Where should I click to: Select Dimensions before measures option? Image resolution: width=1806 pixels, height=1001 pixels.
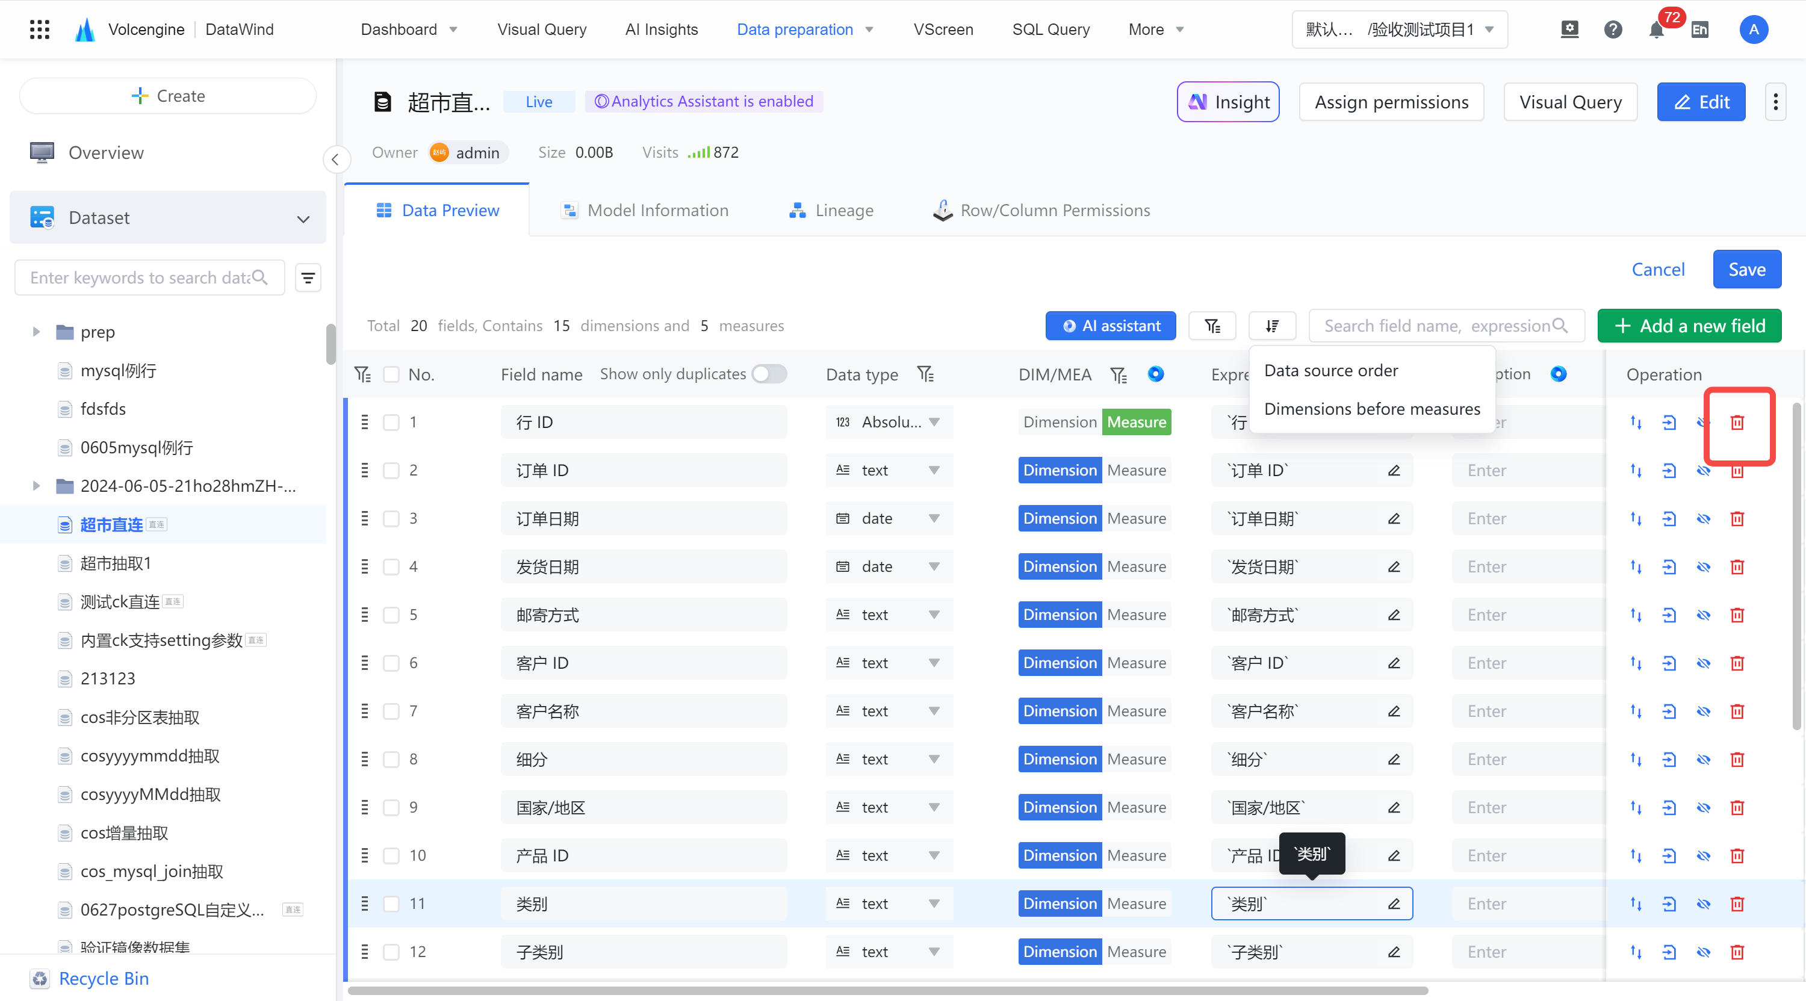[x=1372, y=409]
